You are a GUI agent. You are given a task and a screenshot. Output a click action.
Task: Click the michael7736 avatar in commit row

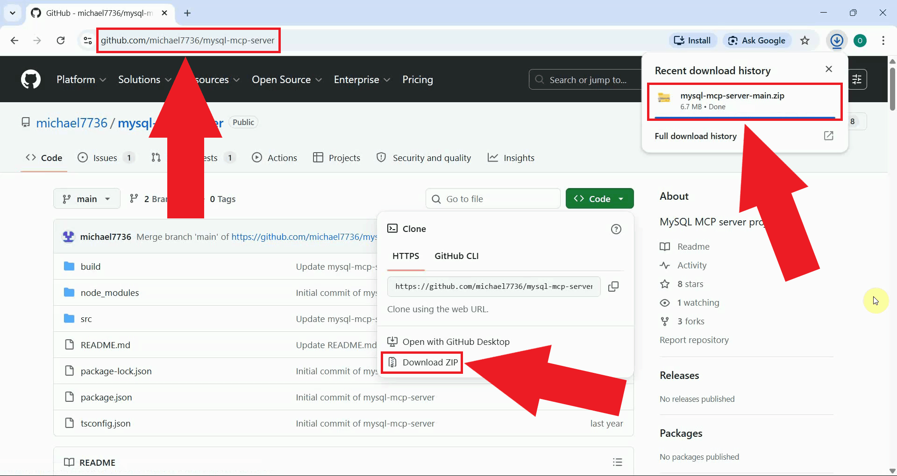(69, 237)
